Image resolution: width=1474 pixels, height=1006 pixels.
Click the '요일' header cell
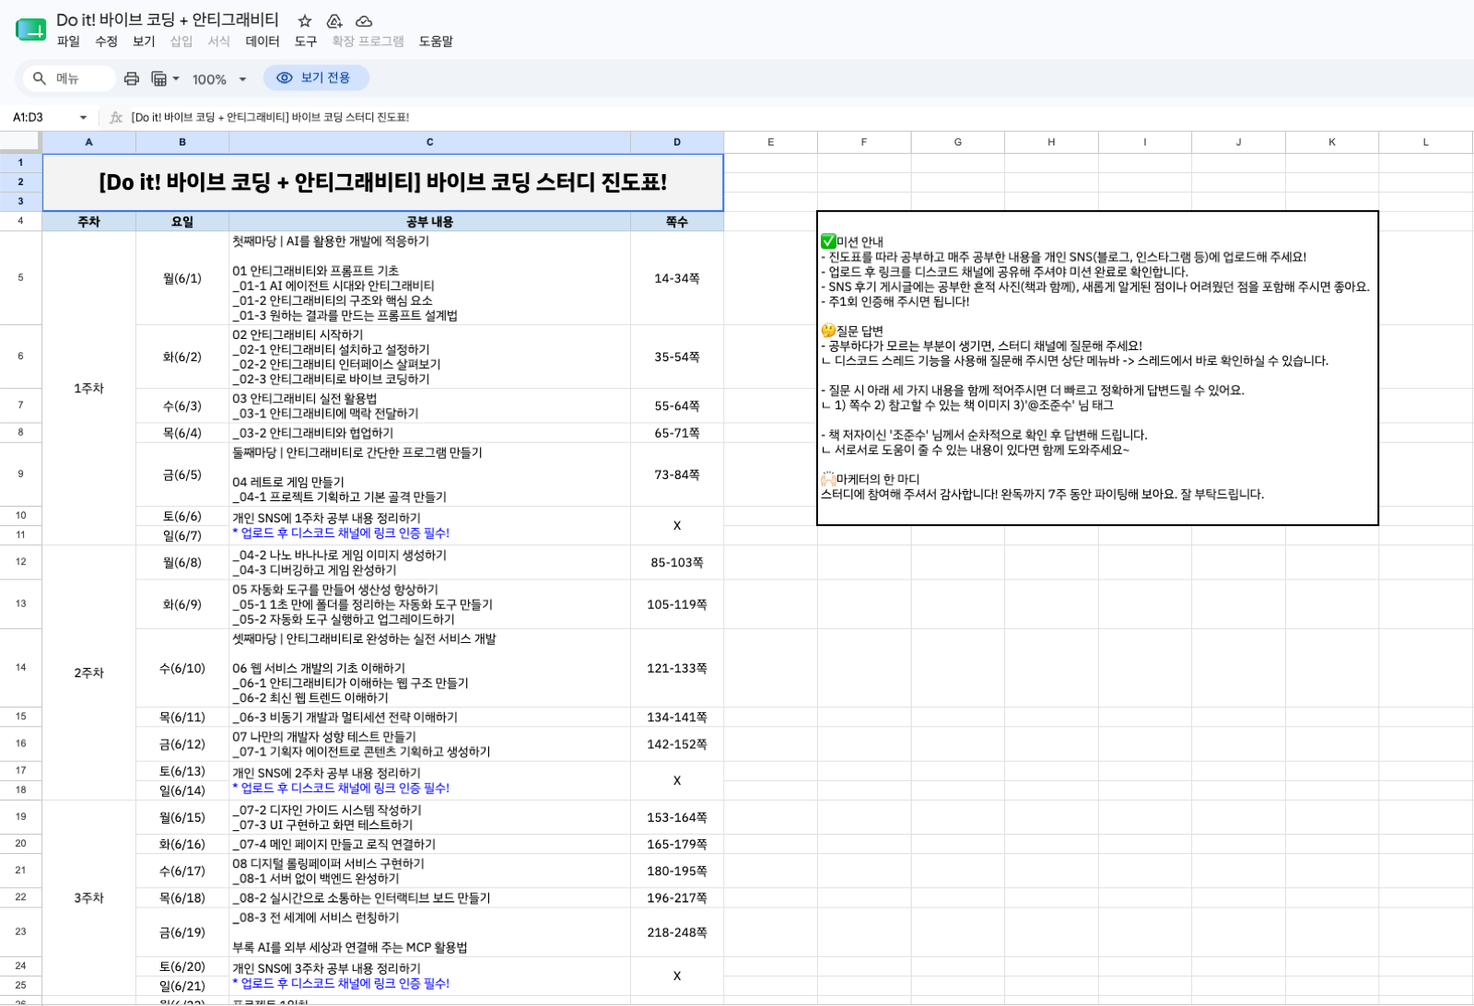[182, 222]
